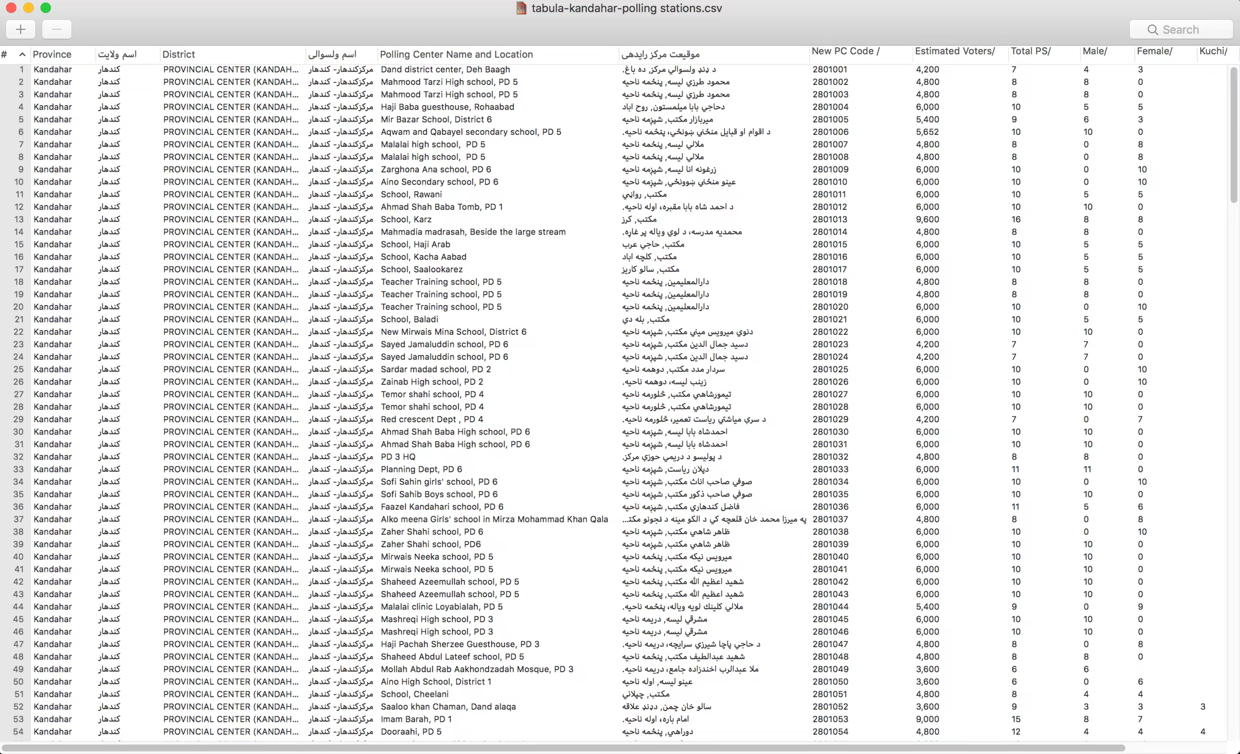1240x754 pixels.
Task: Click Polling Center Name and Location header
Action: [456, 55]
